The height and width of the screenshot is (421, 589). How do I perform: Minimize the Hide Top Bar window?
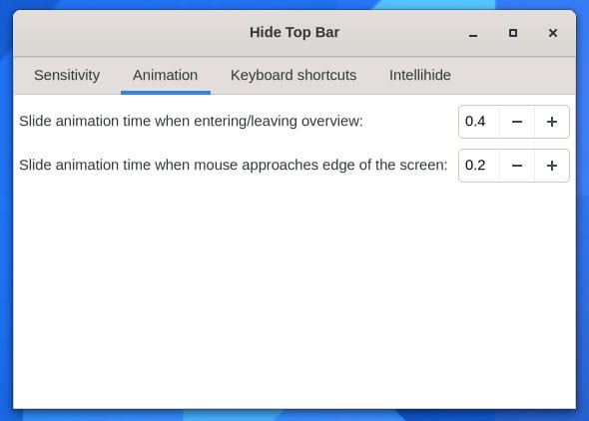[x=473, y=33]
